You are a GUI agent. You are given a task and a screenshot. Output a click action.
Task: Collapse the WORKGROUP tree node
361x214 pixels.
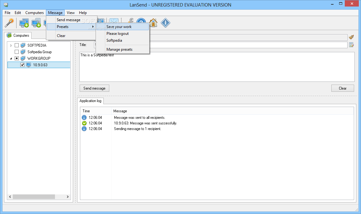click(x=11, y=58)
